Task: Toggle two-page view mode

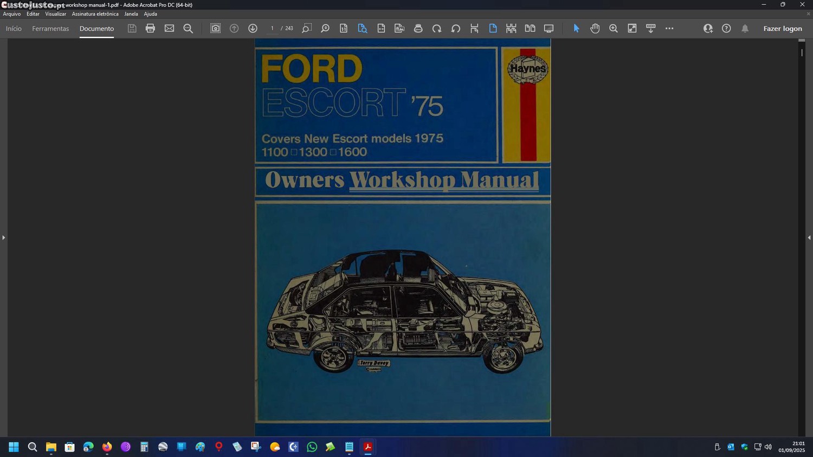Action: coord(530,28)
